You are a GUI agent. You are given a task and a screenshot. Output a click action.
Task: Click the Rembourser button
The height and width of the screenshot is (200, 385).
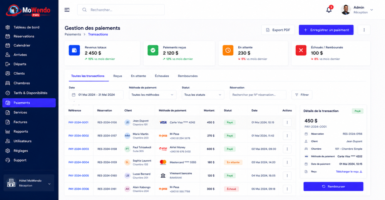tap(333, 187)
